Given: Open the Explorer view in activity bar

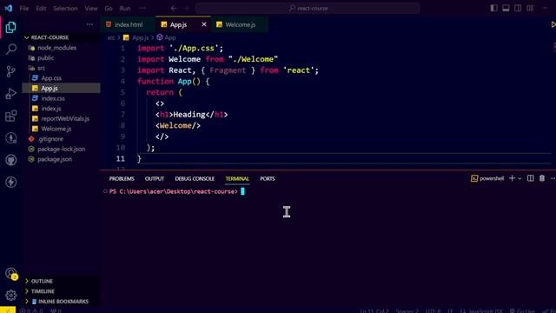Looking at the screenshot, I should pyautogui.click(x=10, y=27).
